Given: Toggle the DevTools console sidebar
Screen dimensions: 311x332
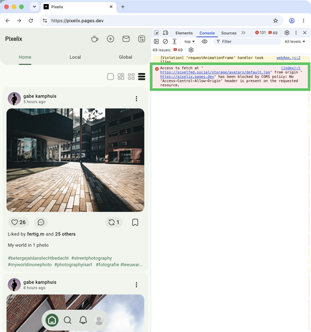Looking at the screenshot, I should click(x=157, y=41).
